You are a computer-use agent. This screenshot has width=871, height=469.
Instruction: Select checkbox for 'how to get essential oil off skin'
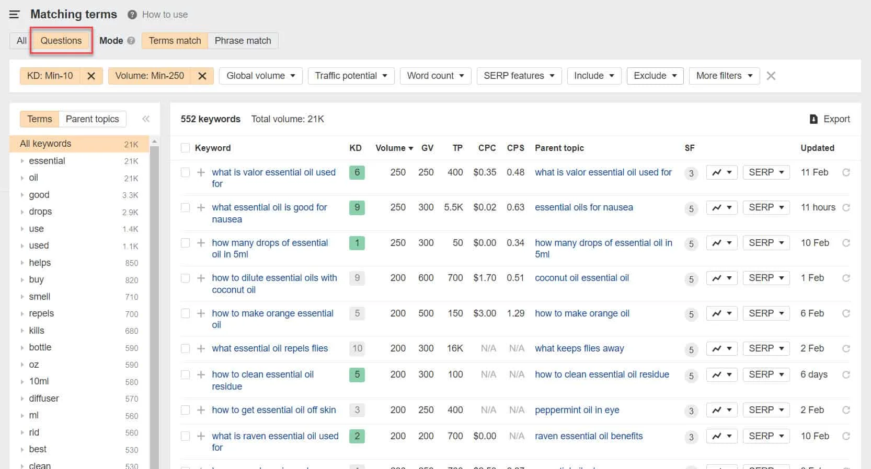point(185,410)
